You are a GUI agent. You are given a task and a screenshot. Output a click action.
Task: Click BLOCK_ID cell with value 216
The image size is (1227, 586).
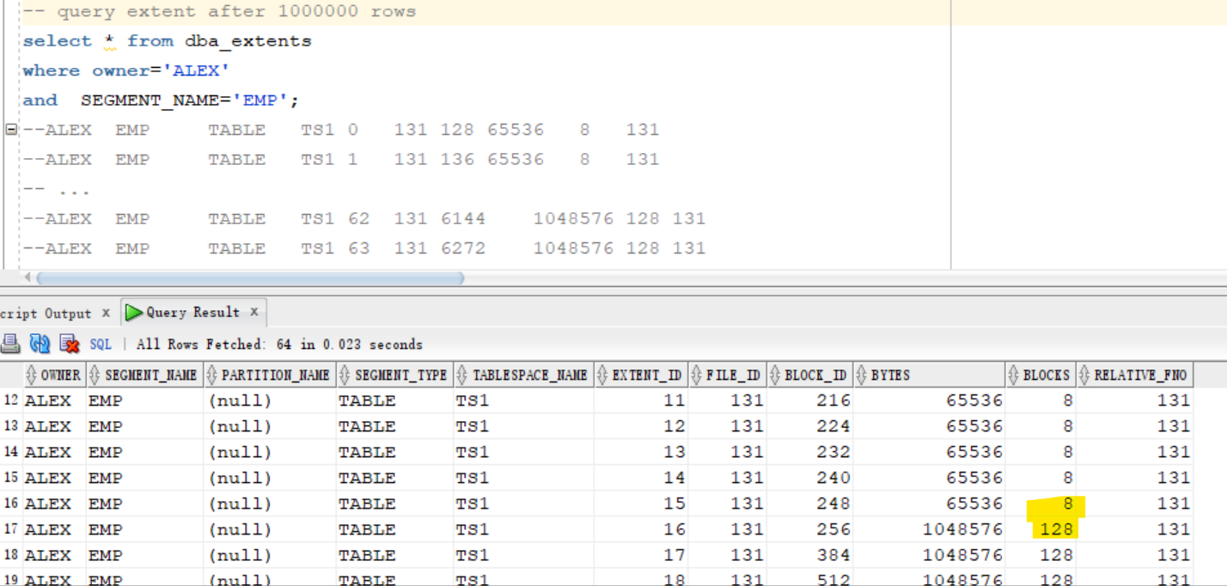810,400
